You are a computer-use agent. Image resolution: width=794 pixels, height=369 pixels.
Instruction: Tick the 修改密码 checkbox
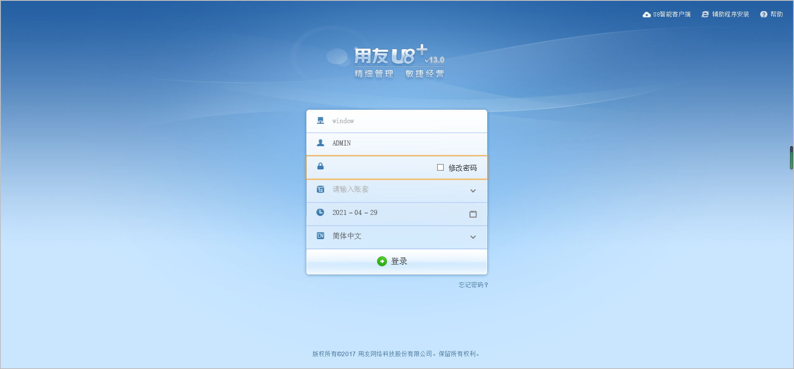[440, 167]
